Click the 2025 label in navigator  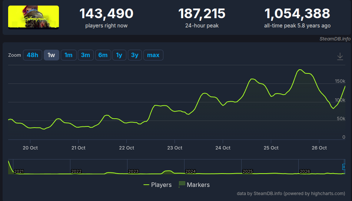248,171
